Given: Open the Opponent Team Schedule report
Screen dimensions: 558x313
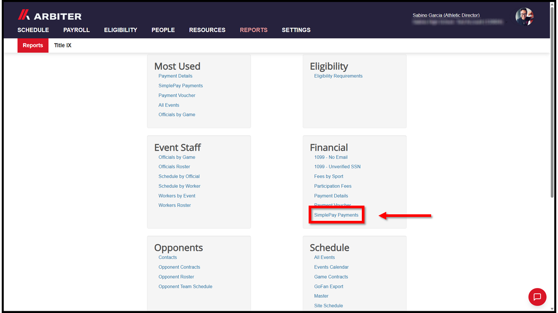Looking at the screenshot, I should 185,286.
